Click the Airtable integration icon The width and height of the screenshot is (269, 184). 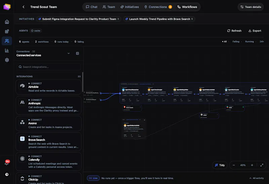point(22,85)
